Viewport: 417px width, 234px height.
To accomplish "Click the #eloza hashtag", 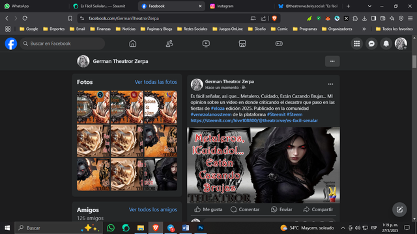I will (x=218, y=109).
